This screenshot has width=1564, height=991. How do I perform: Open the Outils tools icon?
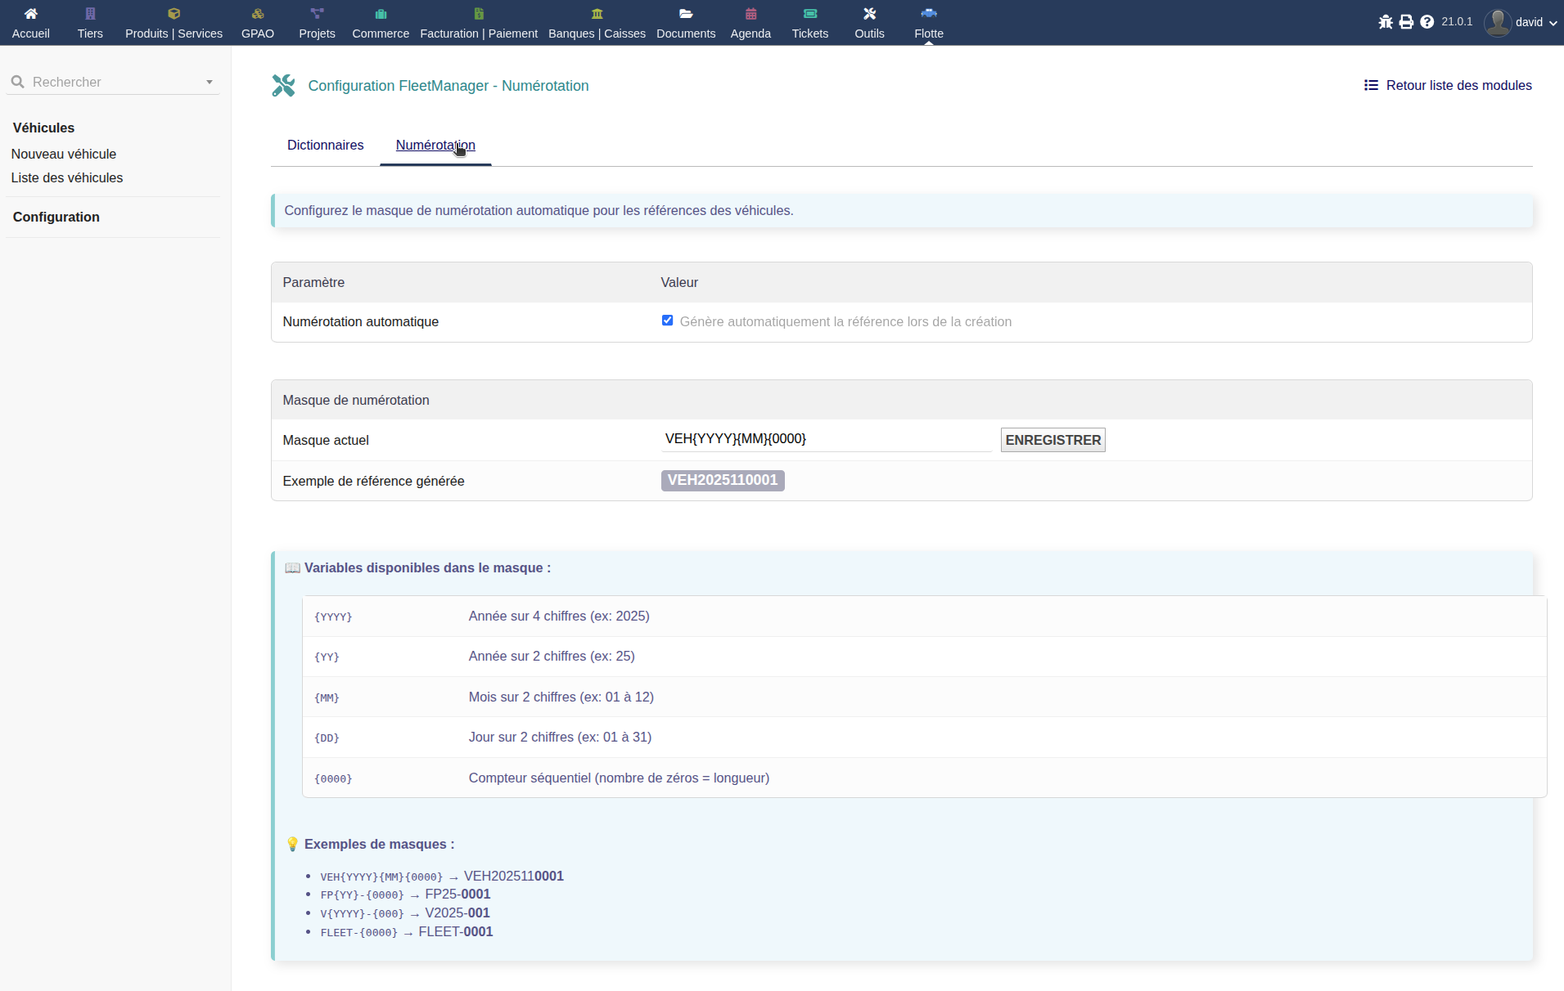click(x=869, y=14)
